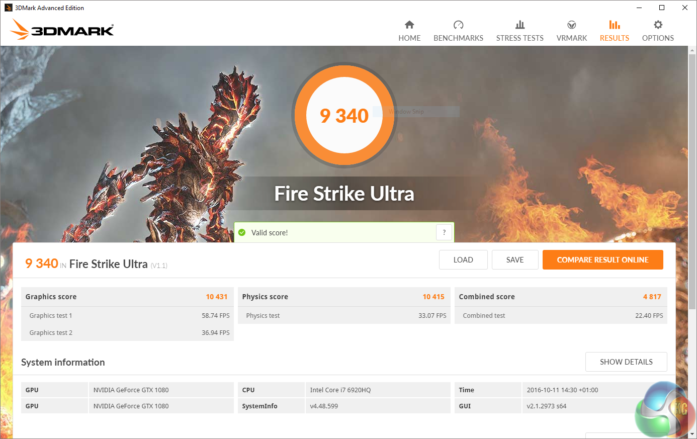Screen dimensions: 697x439
Task: Click the scrollbar down arrow
Action: pyautogui.click(x=692, y=433)
